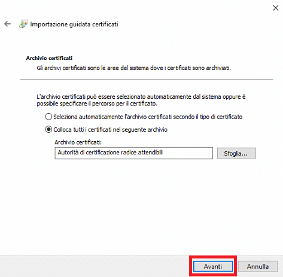
Task: Cancel the import with Annulla
Action: [258, 266]
